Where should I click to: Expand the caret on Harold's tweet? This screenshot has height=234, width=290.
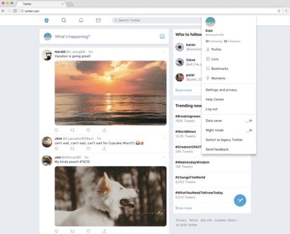tap(165, 52)
